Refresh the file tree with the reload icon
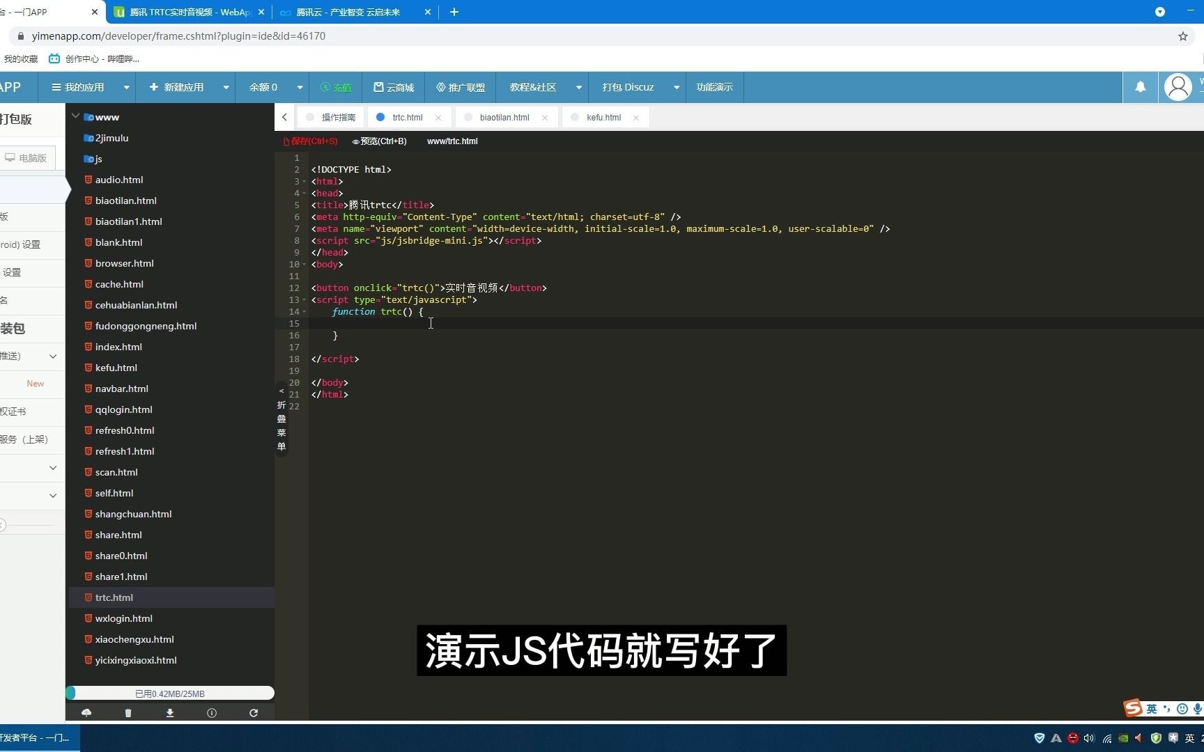1204x752 pixels. [254, 713]
